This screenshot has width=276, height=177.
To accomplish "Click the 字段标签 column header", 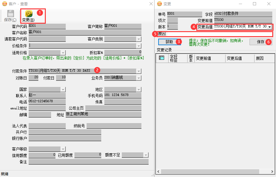I will pos(174,58).
